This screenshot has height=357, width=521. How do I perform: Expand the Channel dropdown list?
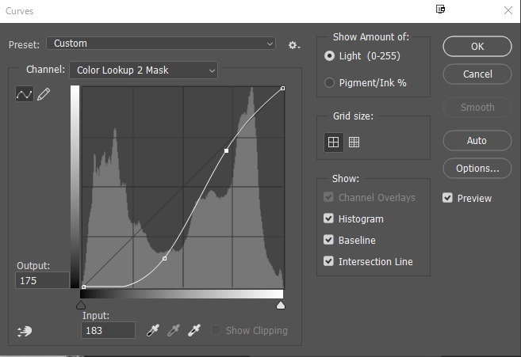click(144, 70)
